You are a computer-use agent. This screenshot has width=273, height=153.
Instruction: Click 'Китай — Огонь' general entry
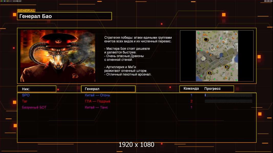pyautogui.click(x=97, y=95)
